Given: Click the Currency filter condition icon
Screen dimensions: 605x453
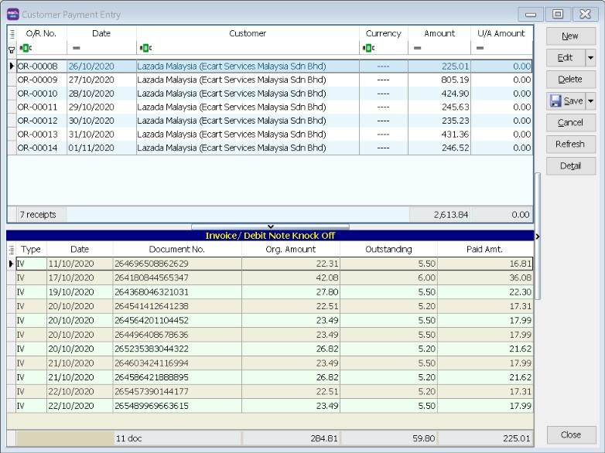Looking at the screenshot, I should tap(368, 49).
